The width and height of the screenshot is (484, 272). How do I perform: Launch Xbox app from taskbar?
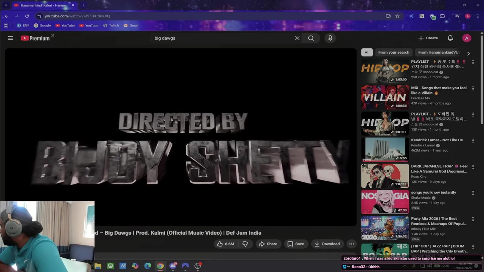coord(110,266)
